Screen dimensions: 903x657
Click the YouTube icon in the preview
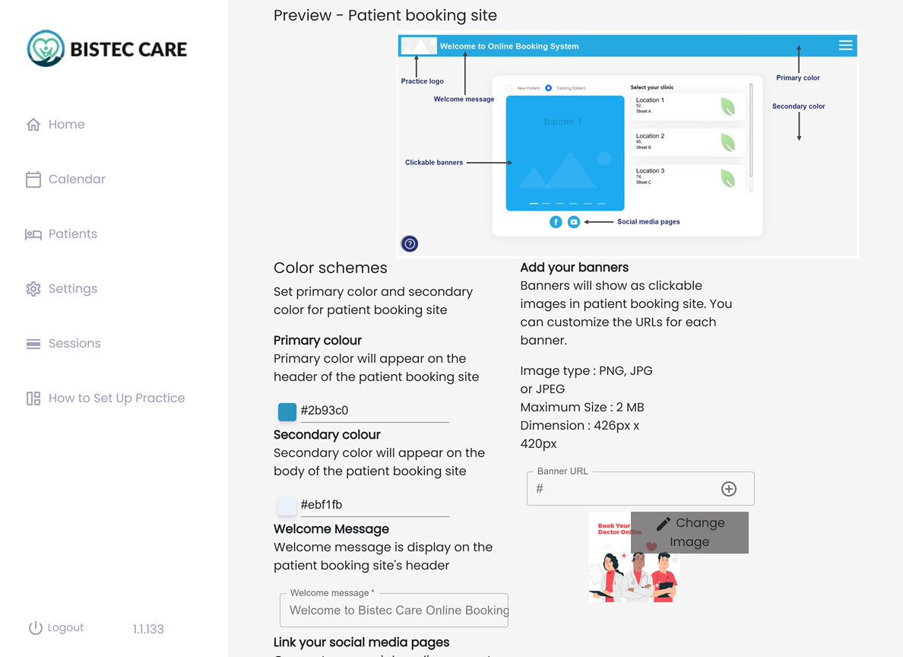[574, 221]
